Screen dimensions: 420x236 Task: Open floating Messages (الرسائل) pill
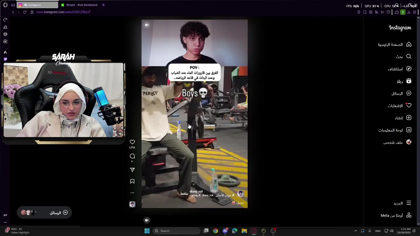coord(44,213)
